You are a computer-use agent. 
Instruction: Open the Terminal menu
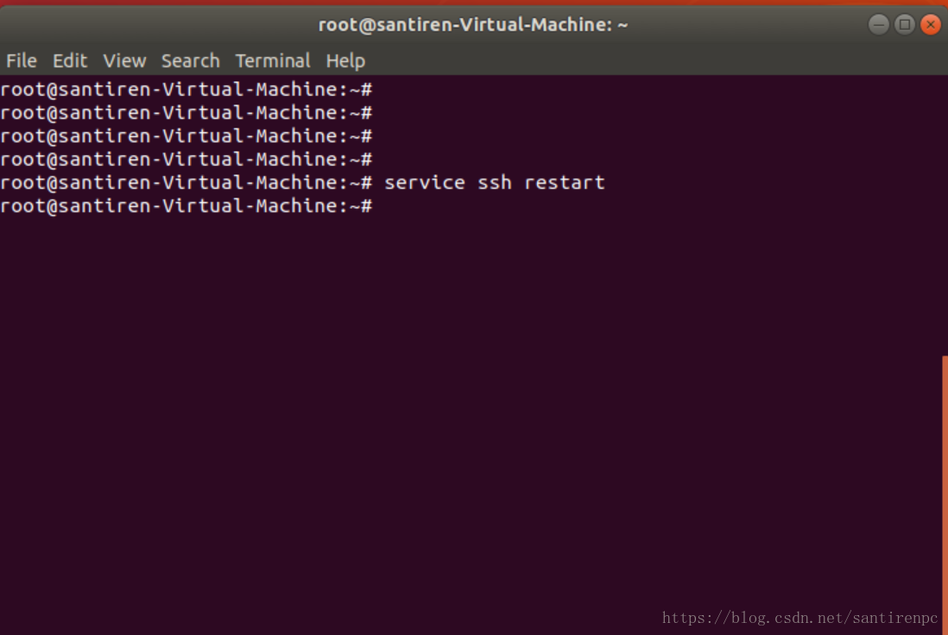(273, 60)
